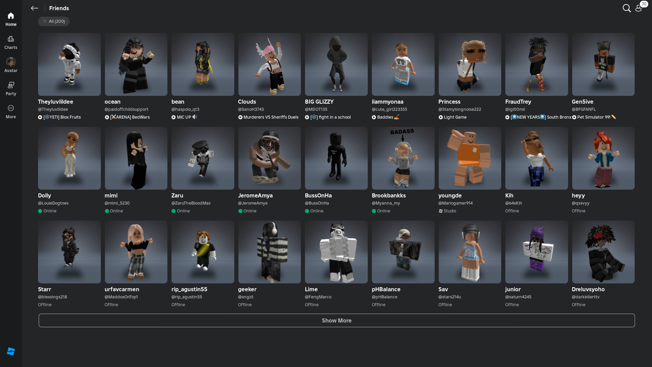Join Theyluvlildee's Blox Fruits game

coord(62,117)
